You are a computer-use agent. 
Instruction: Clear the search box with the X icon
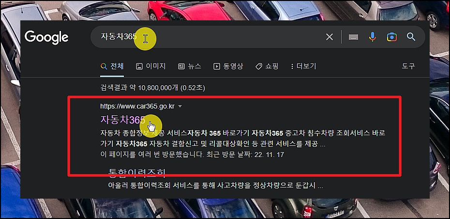330,37
